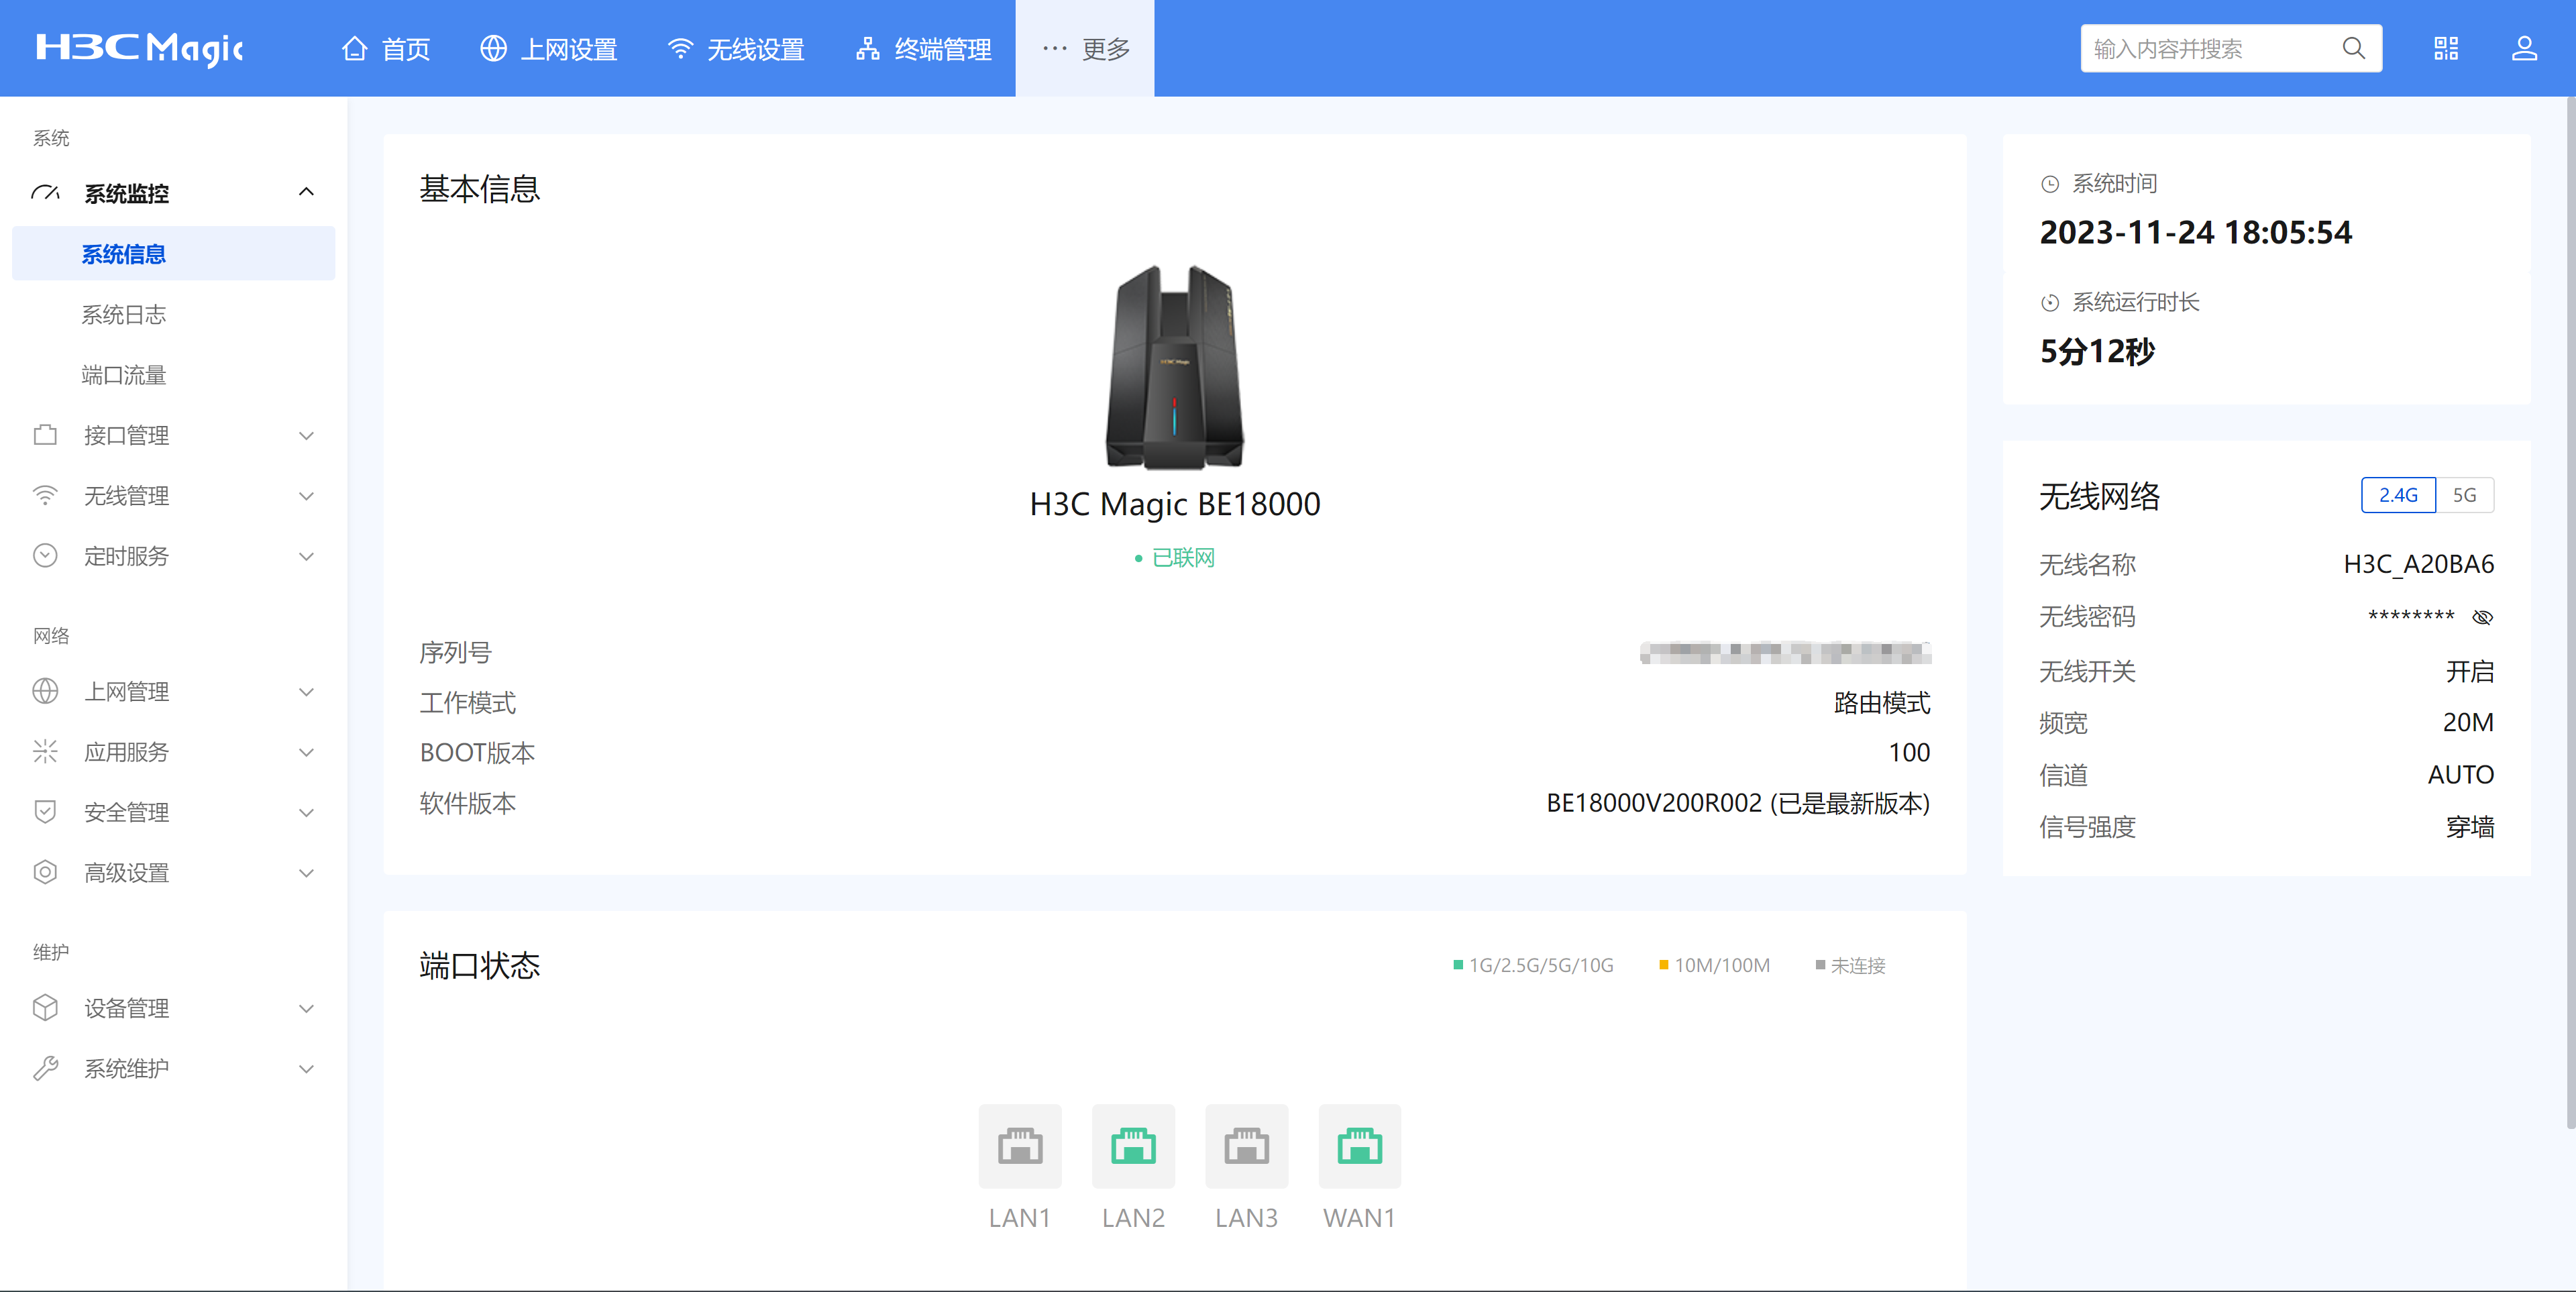Screen dimensions: 2576x1292
Task: Click the 系统时间 clock icon
Action: (x=2050, y=184)
